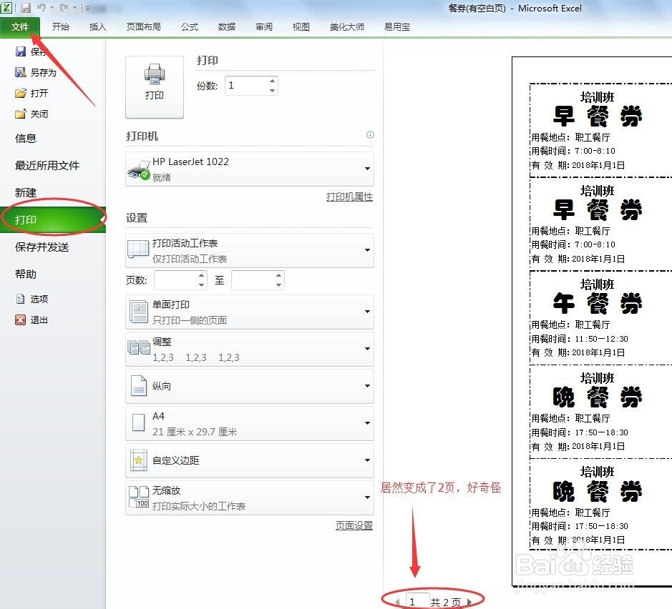Open the HP LaserJet 1022 printer dropdown
This screenshot has height=609, width=672.
tap(368, 169)
